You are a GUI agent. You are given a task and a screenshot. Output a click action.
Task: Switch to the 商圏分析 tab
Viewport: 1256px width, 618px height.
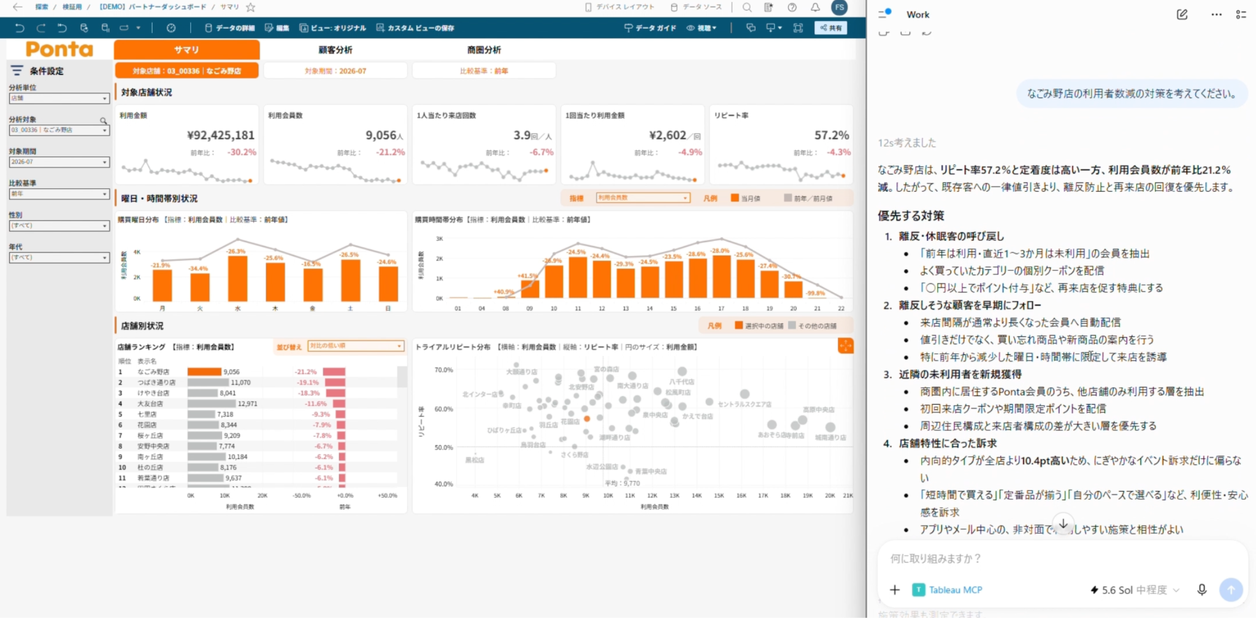[x=484, y=50]
